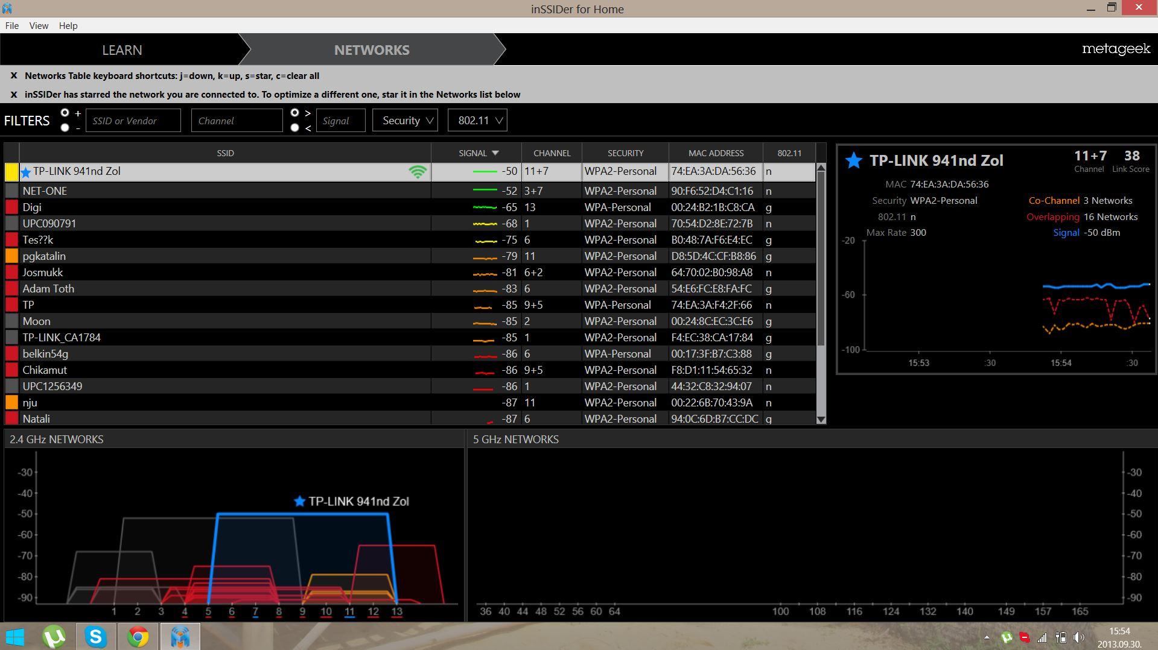Close the starred network notice with its X
This screenshot has height=650, width=1158.
click(14, 95)
